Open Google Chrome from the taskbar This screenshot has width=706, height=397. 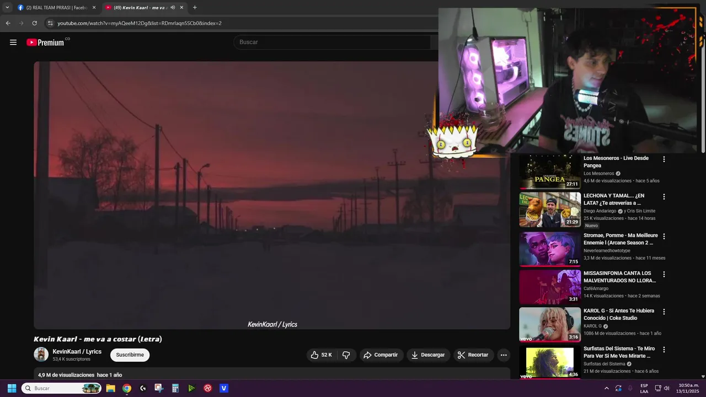click(x=127, y=388)
